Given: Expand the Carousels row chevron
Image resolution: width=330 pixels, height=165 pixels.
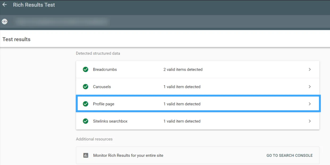Looking at the screenshot, I should click(x=310, y=87).
